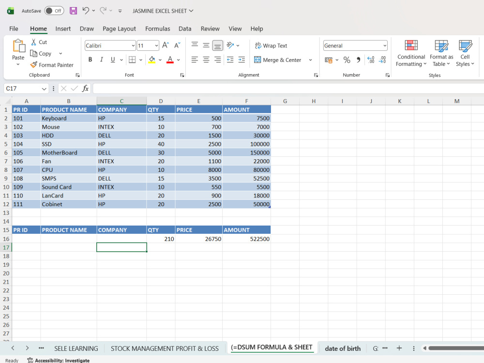The width and height of the screenshot is (484, 363).
Task: Select the cell containing MotherBoard
Action: (69, 152)
